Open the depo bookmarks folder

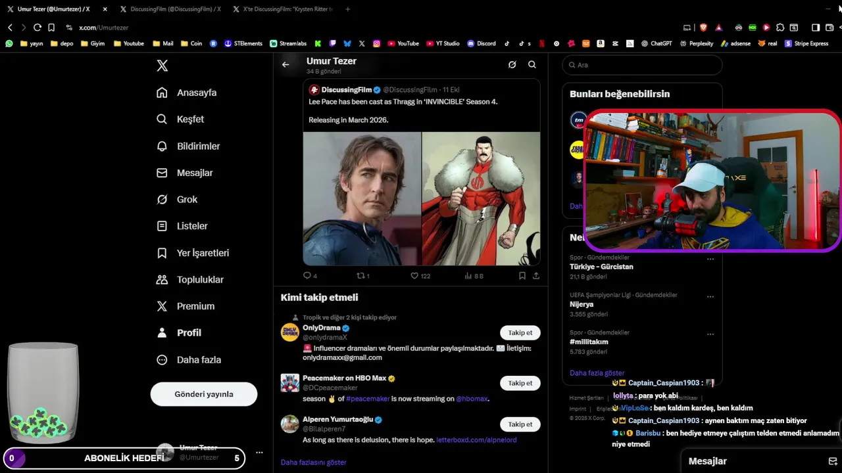62,43
